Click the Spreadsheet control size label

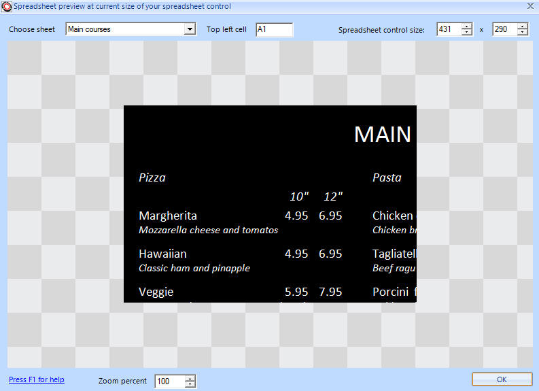tap(381, 30)
